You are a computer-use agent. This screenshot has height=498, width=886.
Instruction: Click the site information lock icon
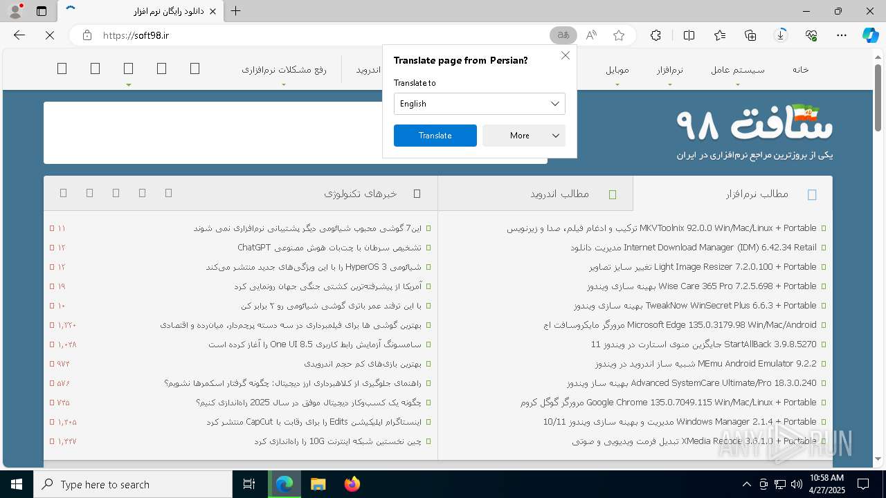(87, 35)
